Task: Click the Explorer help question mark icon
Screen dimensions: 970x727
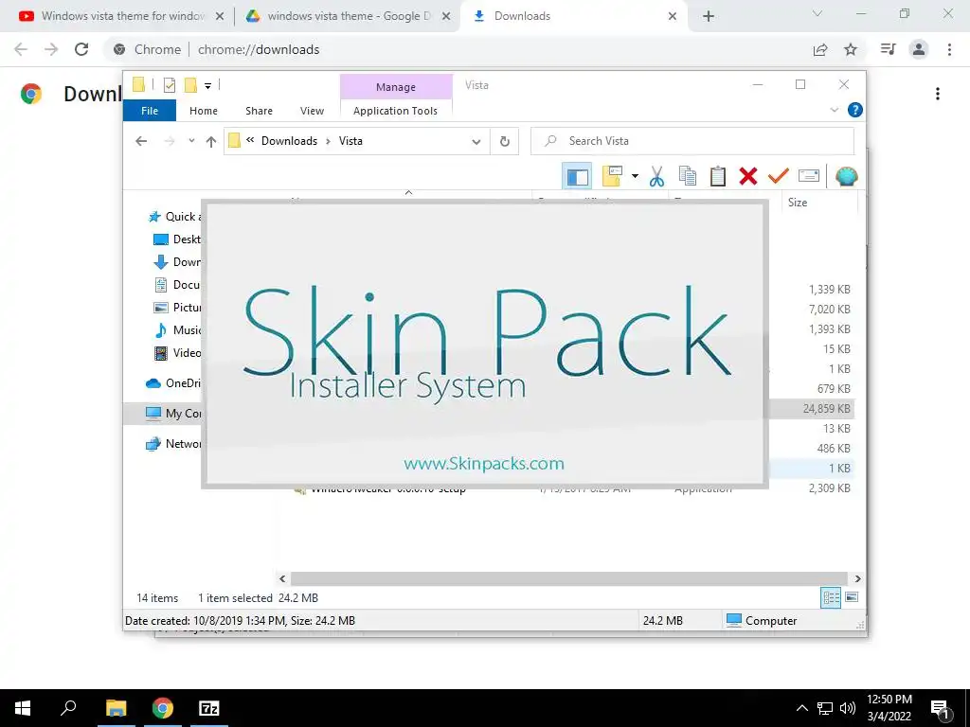Action: [x=855, y=110]
